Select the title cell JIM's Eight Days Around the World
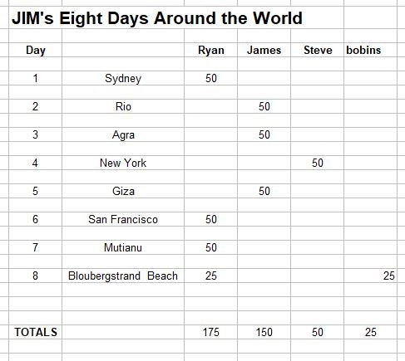Viewport: 405px width, 361px height. tap(157, 18)
